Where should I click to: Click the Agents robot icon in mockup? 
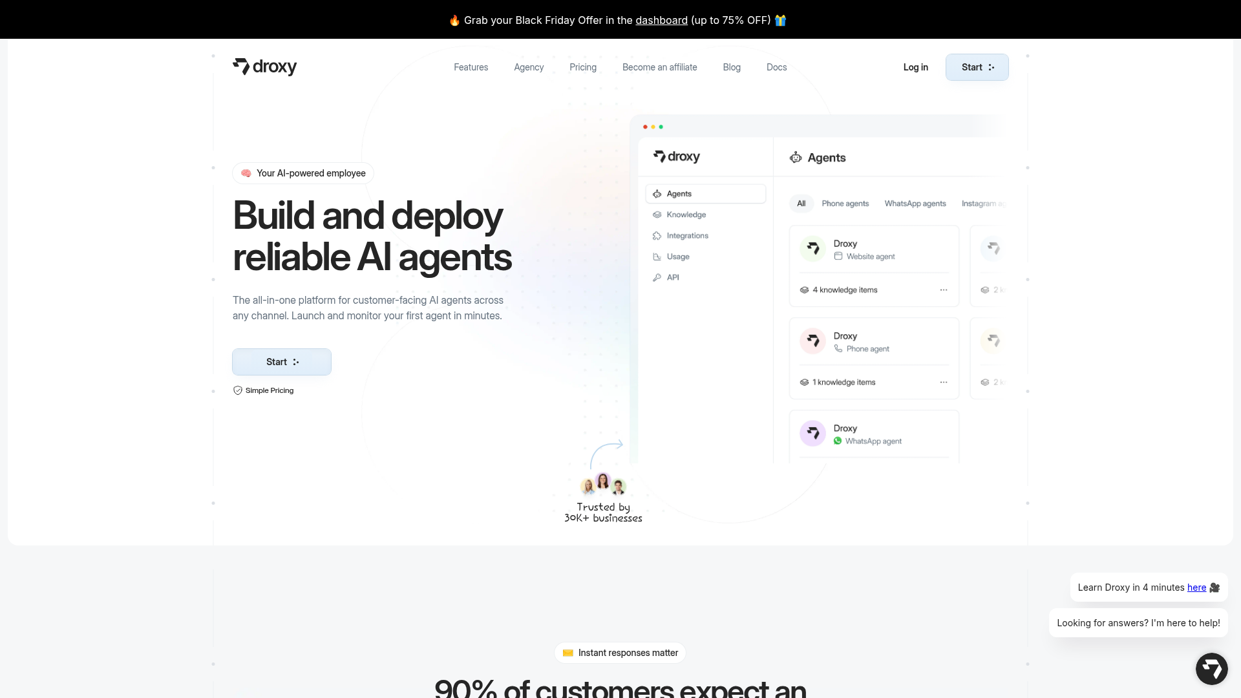click(796, 158)
